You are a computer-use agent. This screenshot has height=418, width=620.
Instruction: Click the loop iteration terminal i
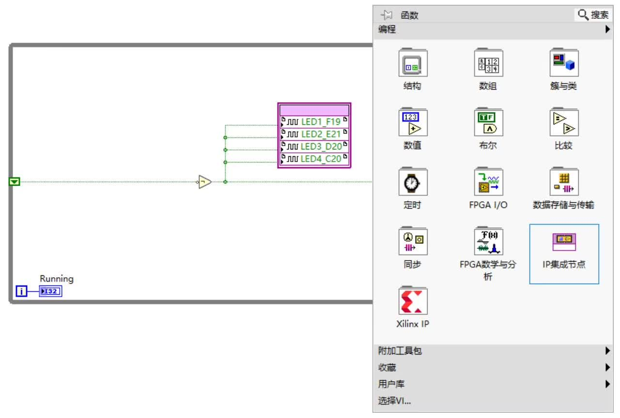pos(21,291)
